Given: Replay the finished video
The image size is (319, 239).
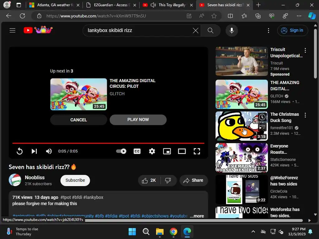Looking at the screenshot, I should pos(20,151).
